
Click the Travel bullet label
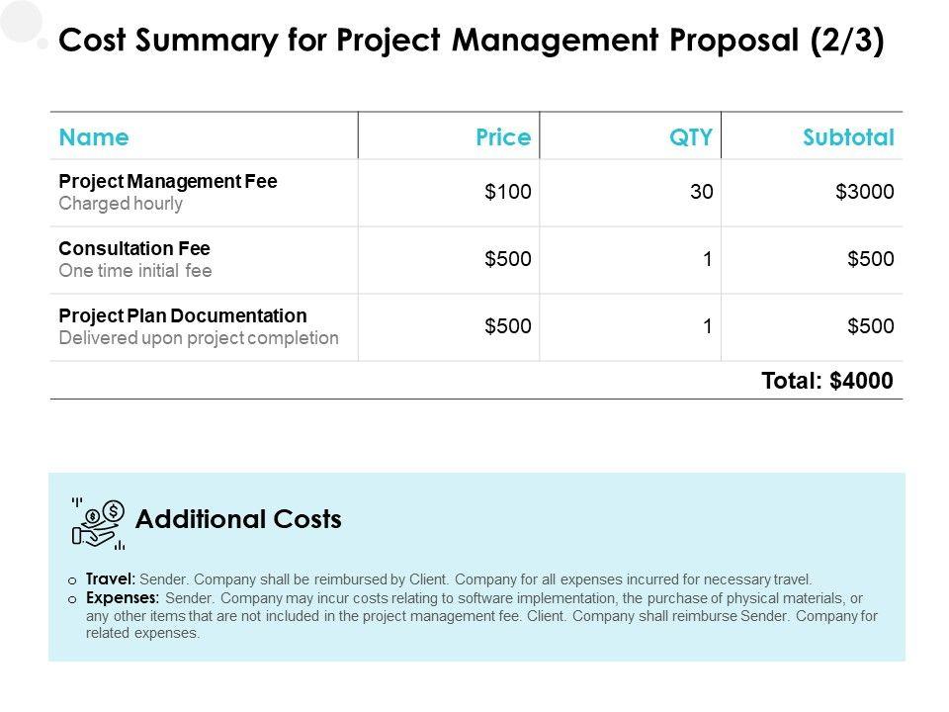(x=111, y=579)
